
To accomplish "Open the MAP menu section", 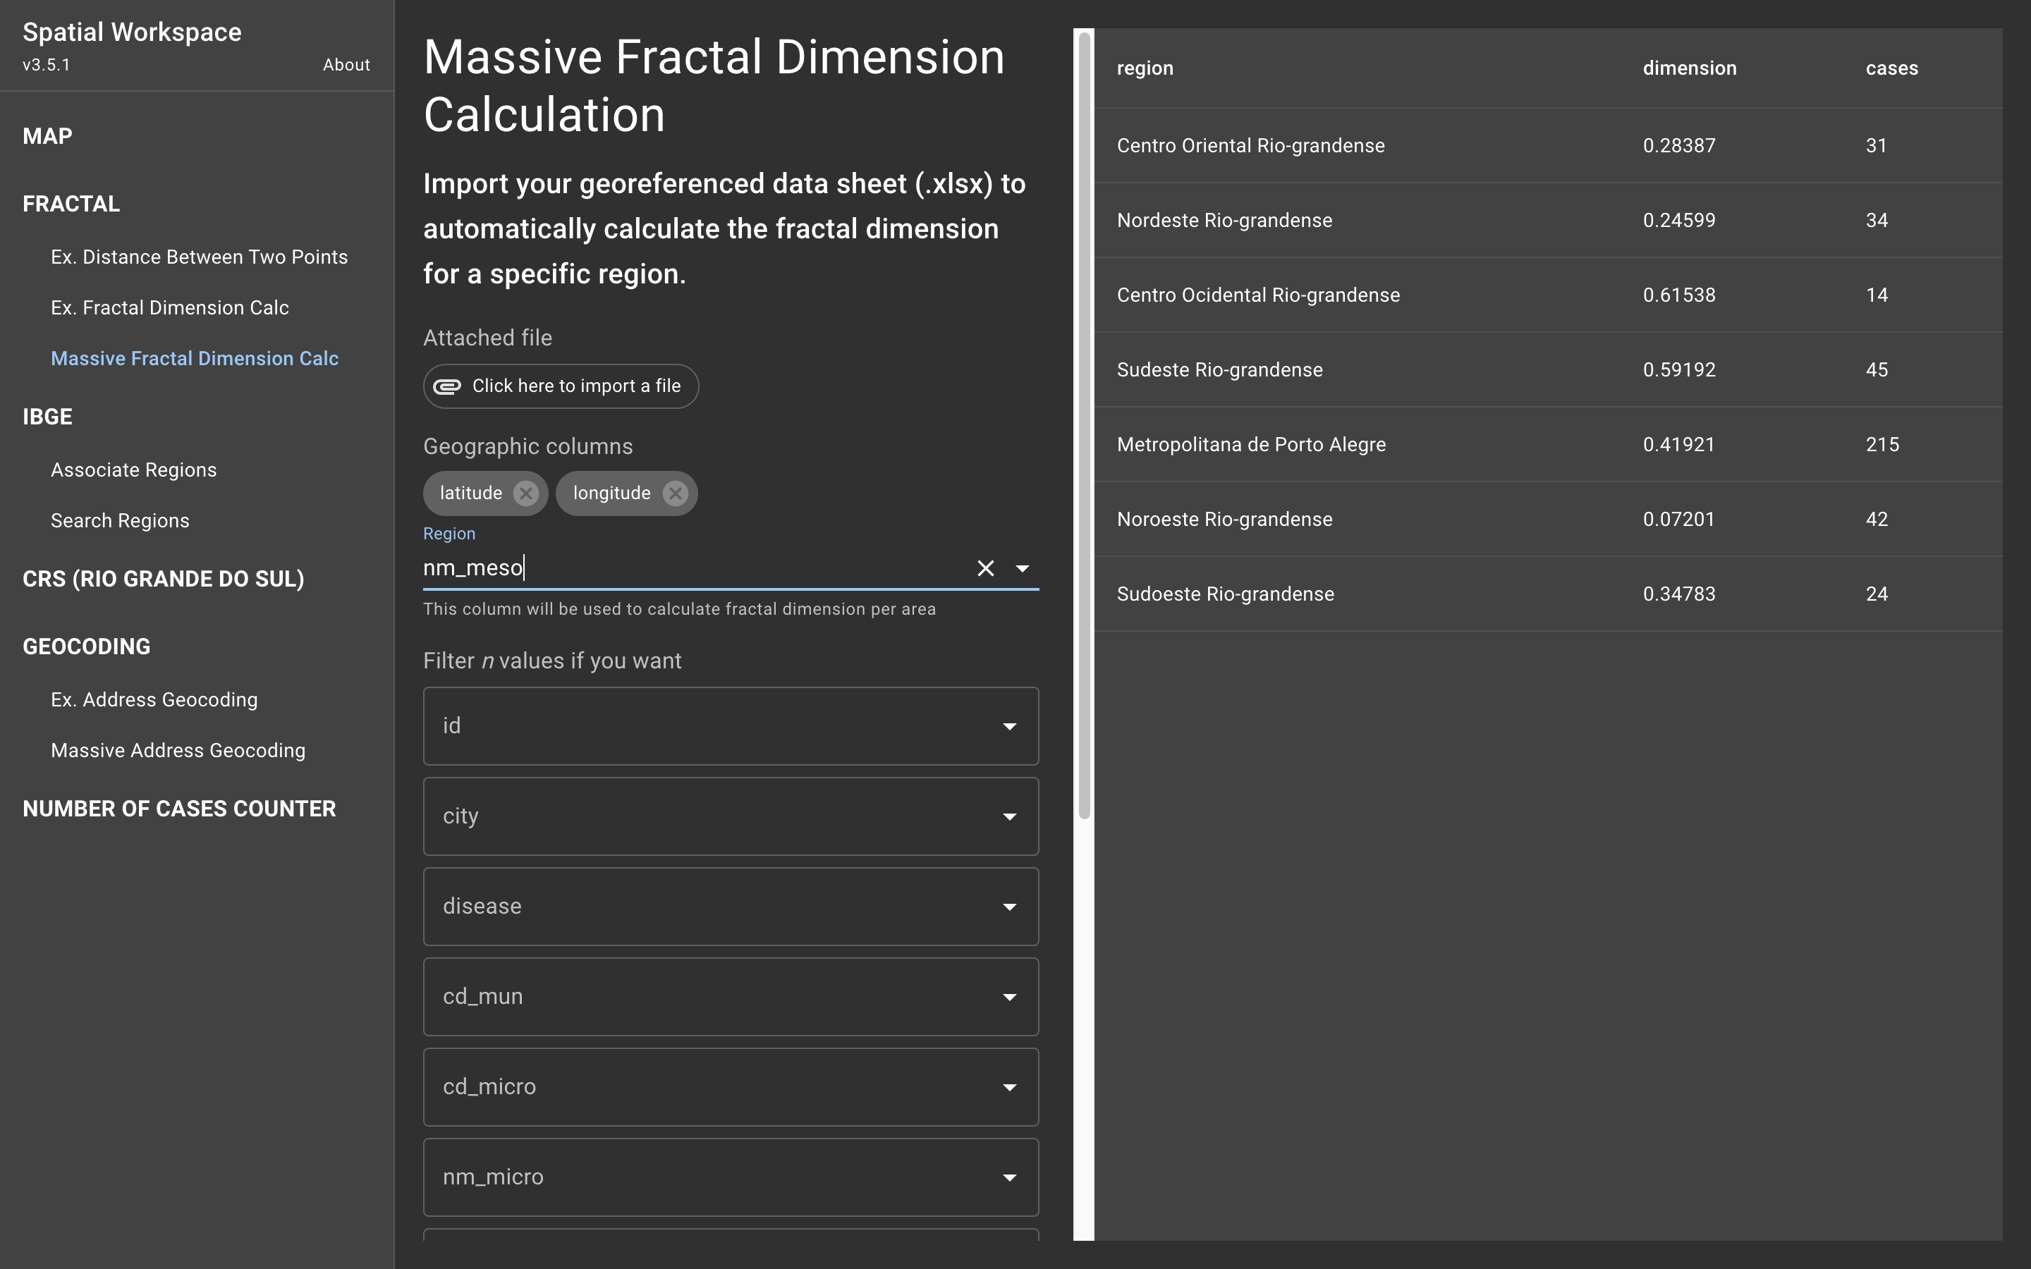I will tap(48, 136).
